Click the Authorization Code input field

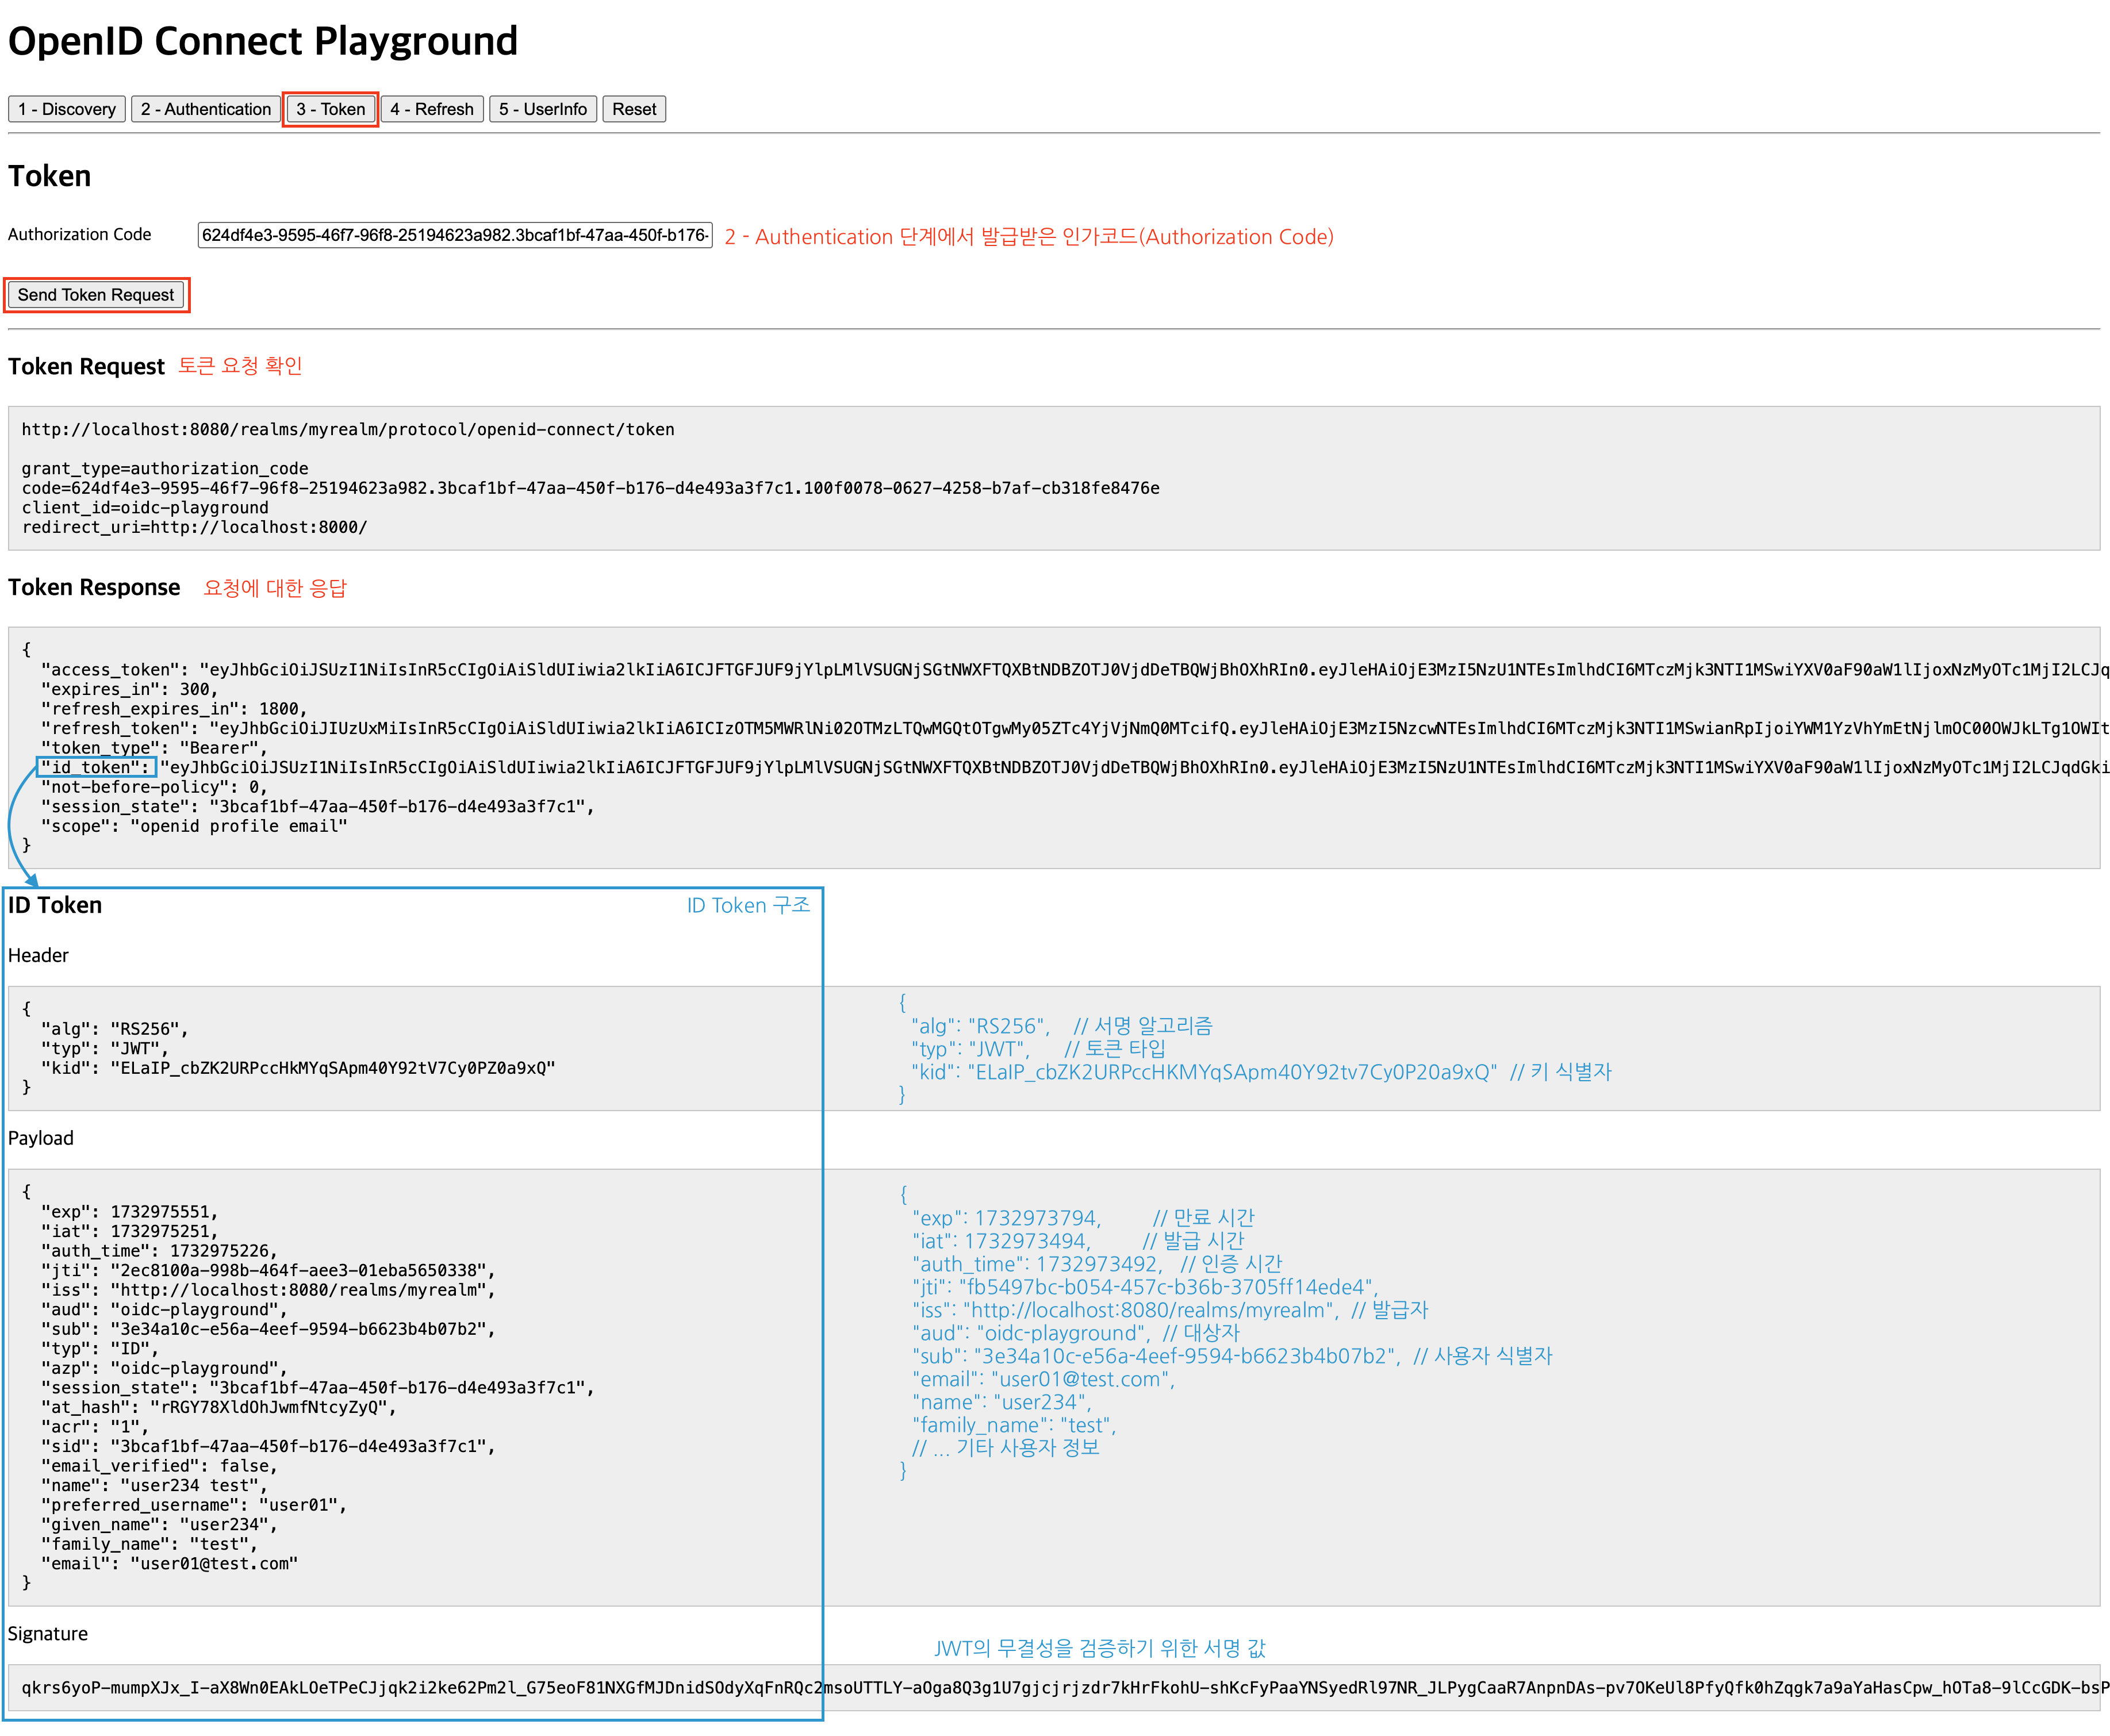(454, 235)
